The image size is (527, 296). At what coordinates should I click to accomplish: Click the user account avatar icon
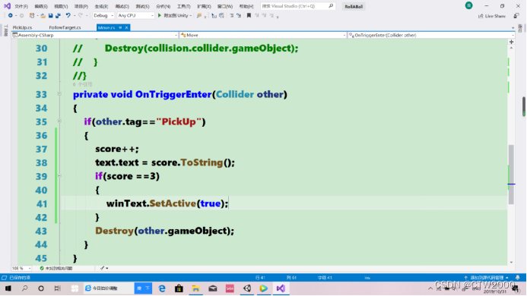pos(469,5)
